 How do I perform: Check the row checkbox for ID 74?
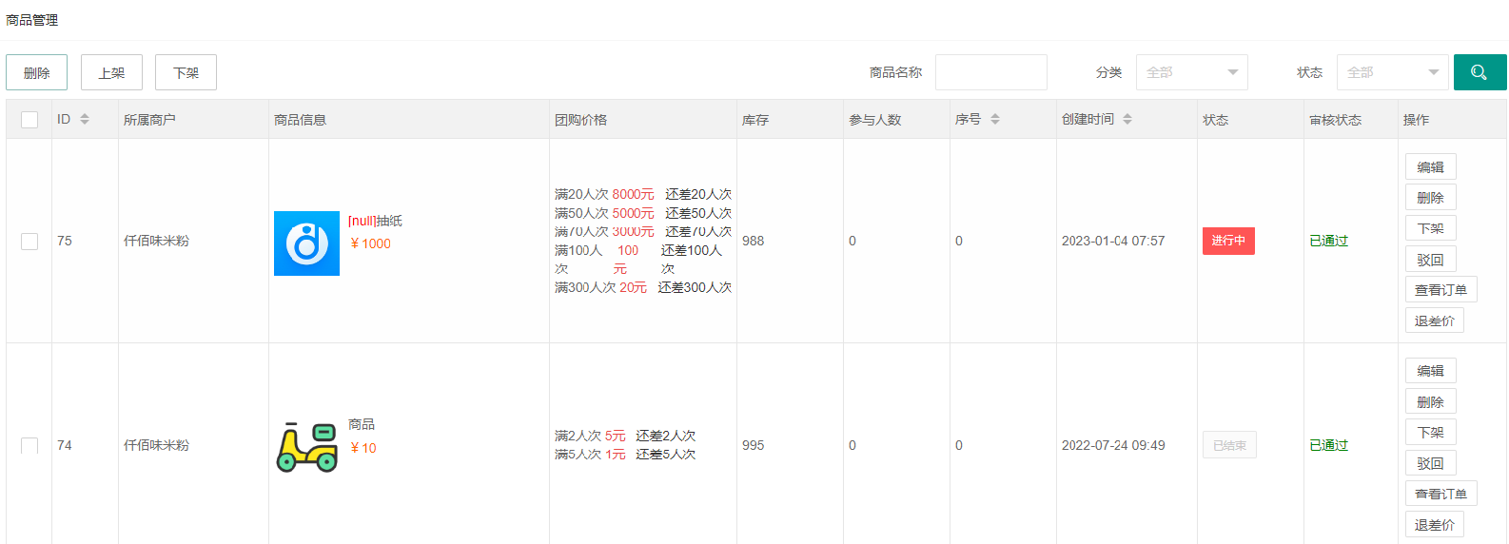click(29, 445)
